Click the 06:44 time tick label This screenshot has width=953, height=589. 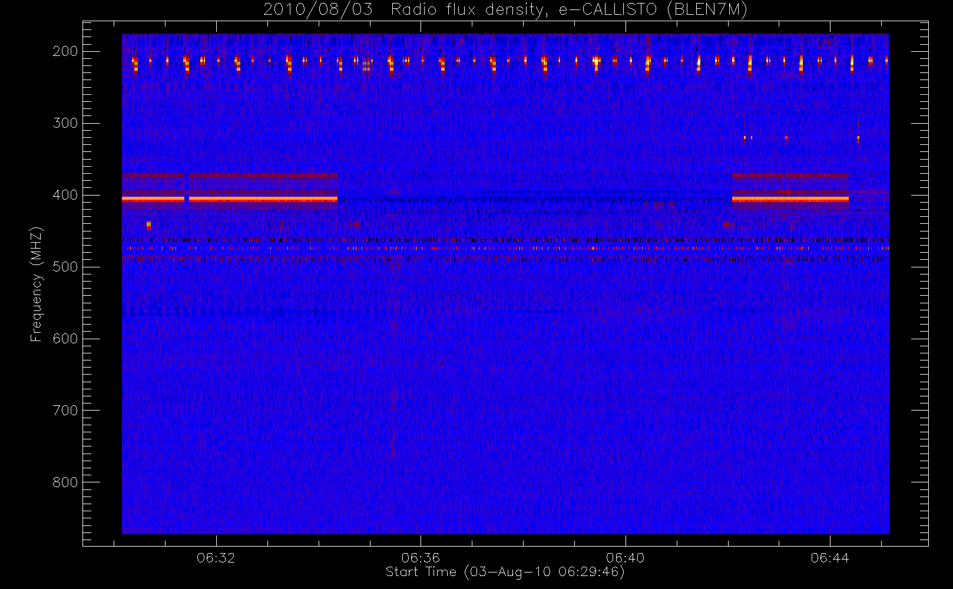coord(830,558)
